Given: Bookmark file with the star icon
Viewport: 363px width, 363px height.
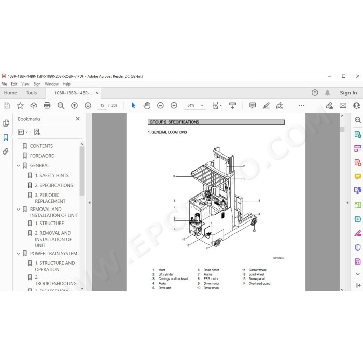Looking at the screenshot, I should pos(20,106).
